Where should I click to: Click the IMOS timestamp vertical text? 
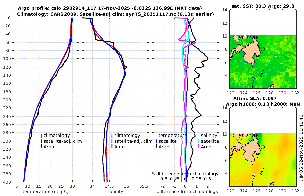[x=301, y=148]
